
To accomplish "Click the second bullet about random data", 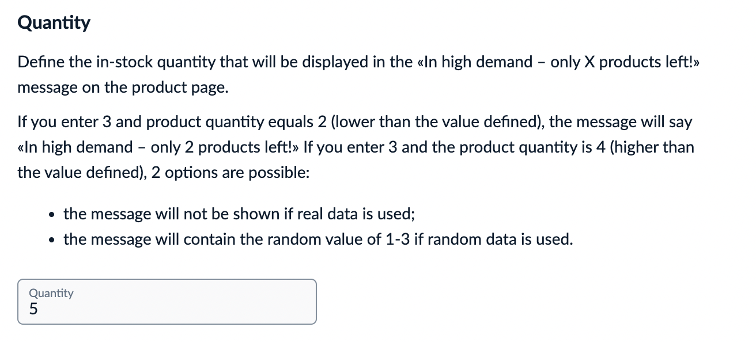I will 318,239.
